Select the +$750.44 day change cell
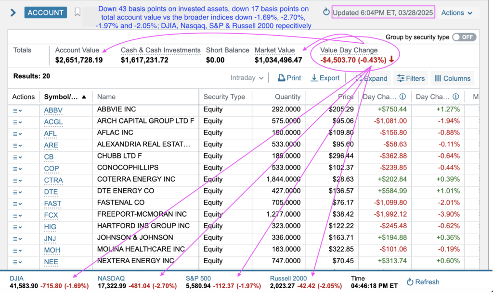This screenshot has width=493, height=292. [x=392, y=109]
